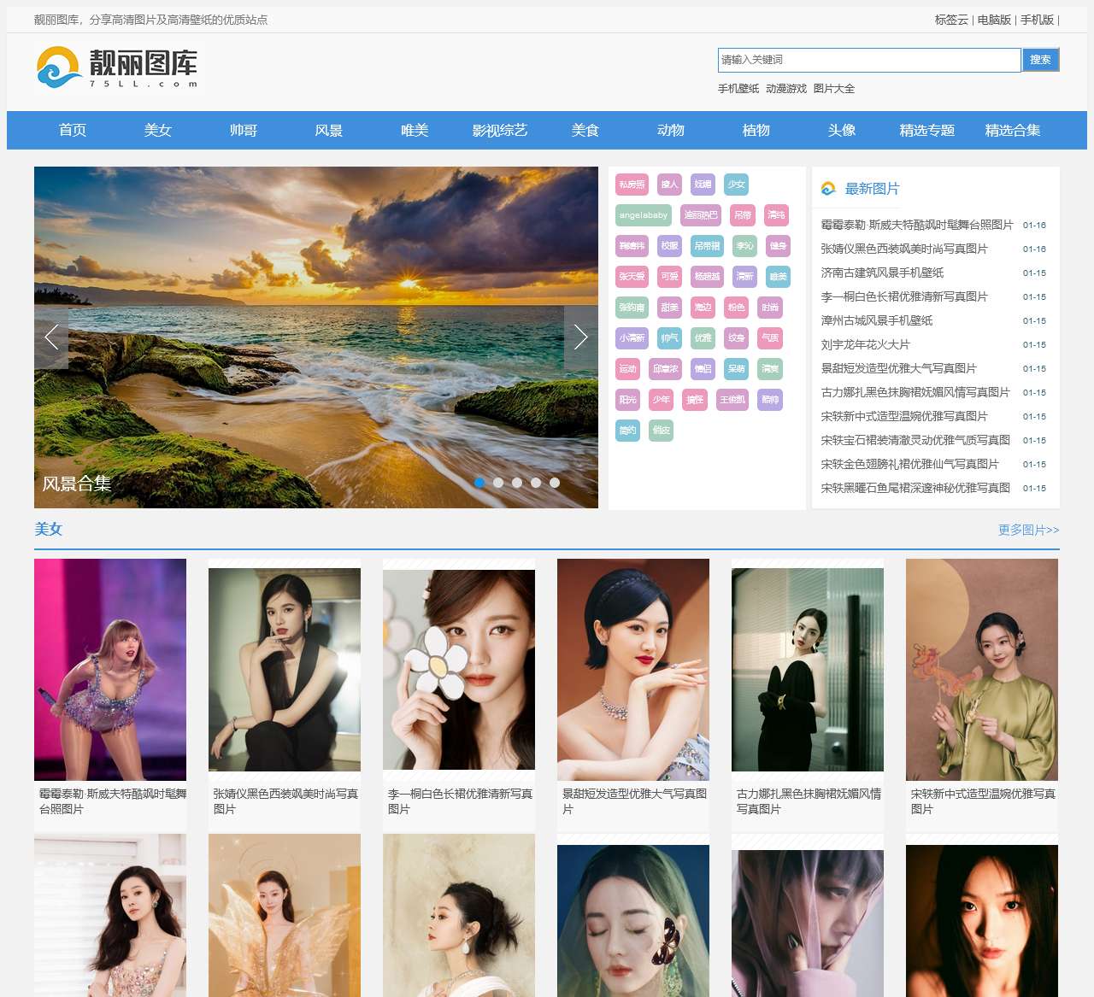Click the 私房照 tag
The width and height of the screenshot is (1094, 997).
632,185
